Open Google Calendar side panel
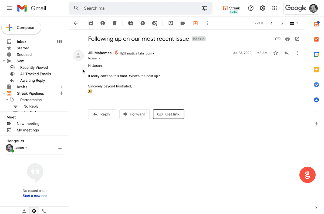324x214 pixels. point(316,54)
